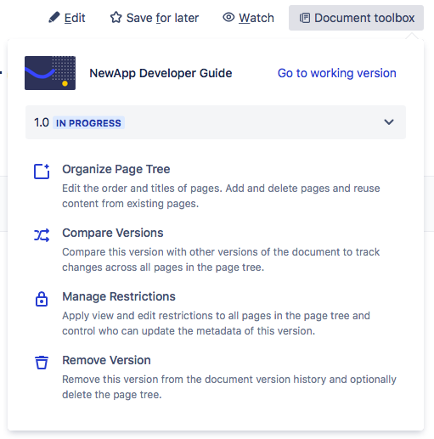The height and width of the screenshot is (439, 434).
Task: Click the star icon for Save for later
Action: [116, 18]
